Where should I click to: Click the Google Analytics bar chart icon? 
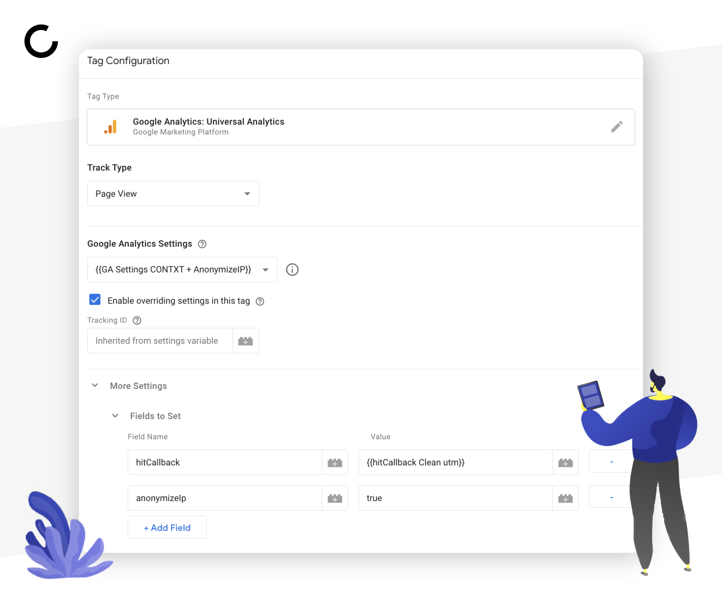111,127
